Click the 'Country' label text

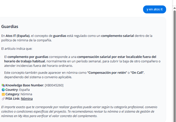12,90
